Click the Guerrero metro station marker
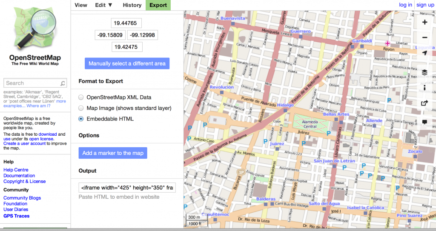The image size is (436, 231). (x=301, y=37)
